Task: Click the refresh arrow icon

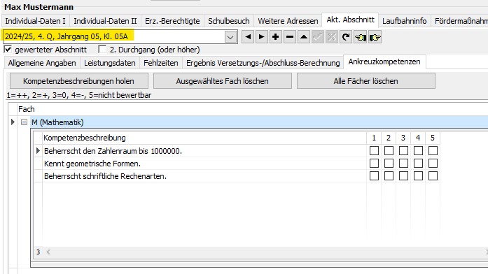Action: pos(346,37)
